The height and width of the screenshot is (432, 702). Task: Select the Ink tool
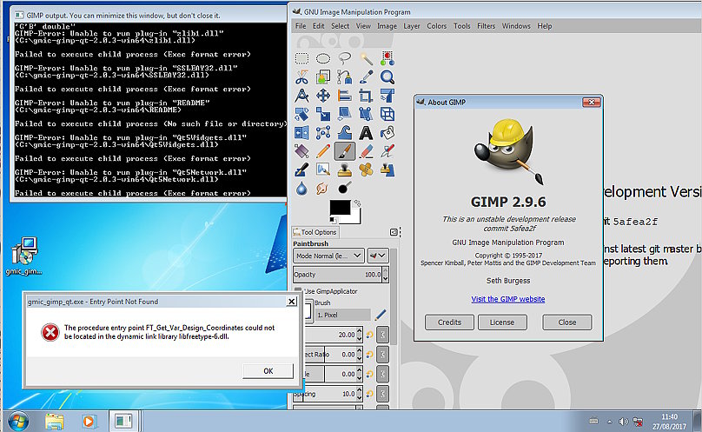(x=301, y=170)
